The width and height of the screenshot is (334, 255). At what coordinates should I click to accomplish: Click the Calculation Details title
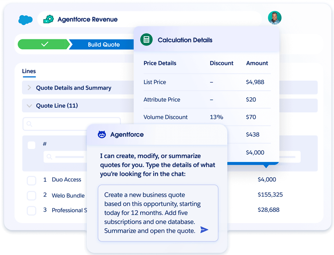click(185, 40)
